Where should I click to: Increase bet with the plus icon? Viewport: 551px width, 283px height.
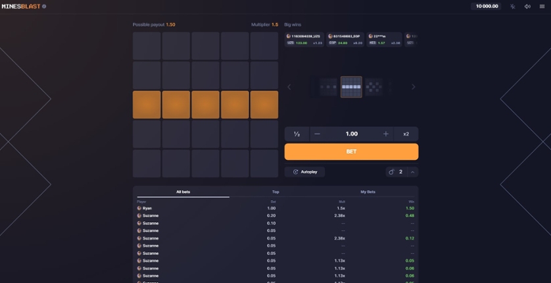[x=386, y=134]
